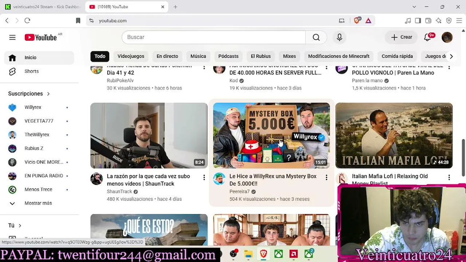Viewport: 466px width, 262px height.
Task: Play the Mystery Box 5.000€ thumbnail
Action: click(272, 135)
